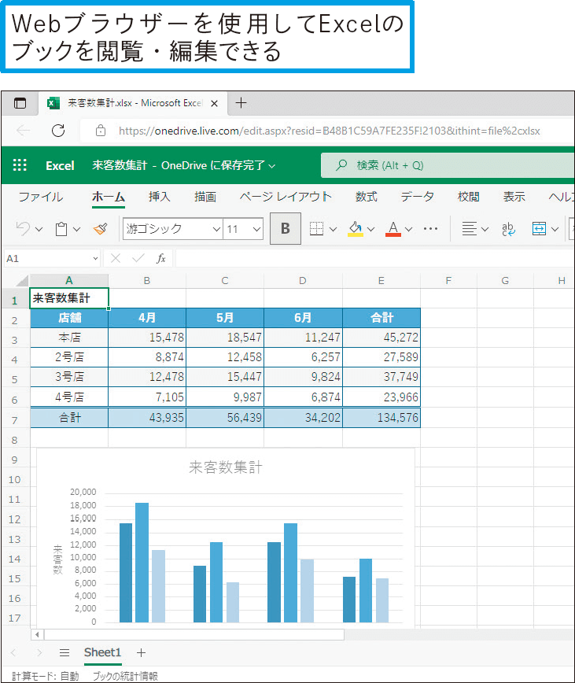This screenshot has width=575, height=683.
Task: Confirm the formula bar entry checkmark
Action: point(138,258)
